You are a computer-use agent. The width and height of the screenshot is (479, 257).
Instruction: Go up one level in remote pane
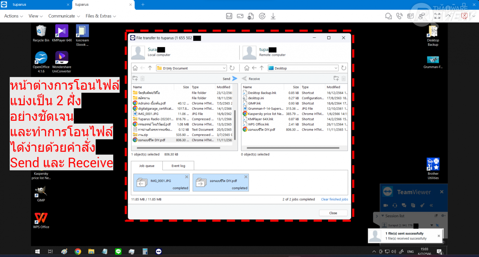[x=262, y=68]
